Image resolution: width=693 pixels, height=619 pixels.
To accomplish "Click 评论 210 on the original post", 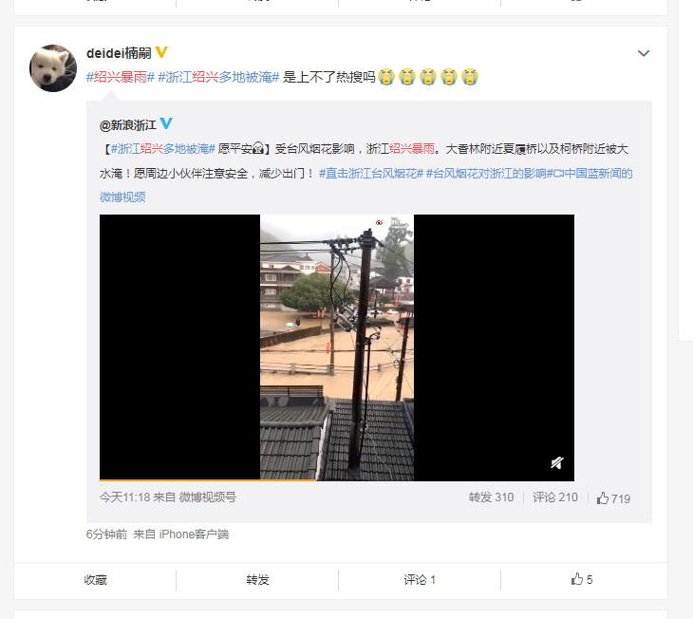I will pos(555,497).
